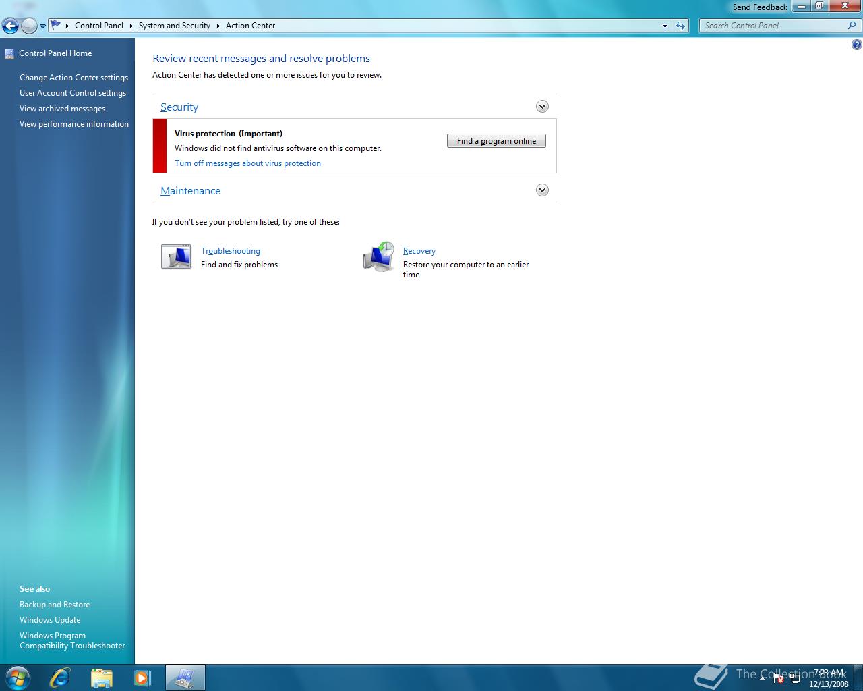Launch Internet Explorer from taskbar
This screenshot has height=691, width=863.
tap(60, 678)
